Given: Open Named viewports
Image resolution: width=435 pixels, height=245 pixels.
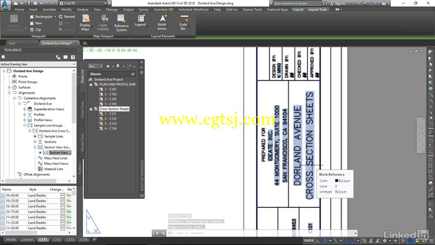Looking at the screenshot, I should 67,17.
